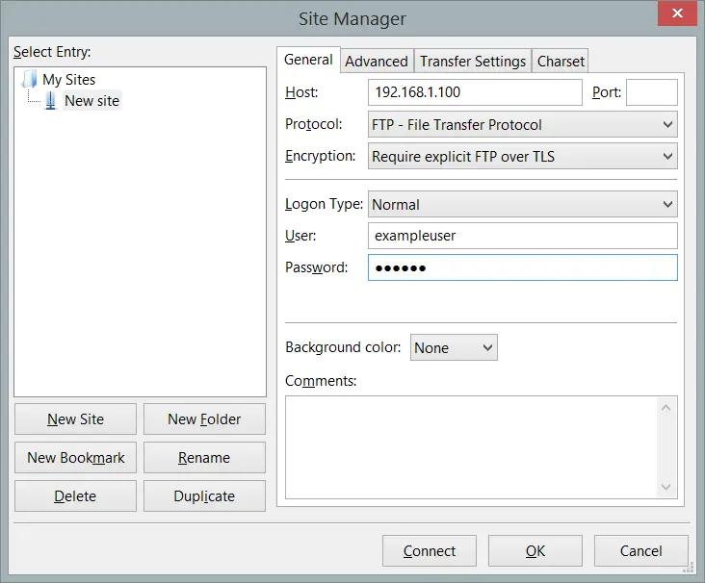
Task: Click inside the Comments text area
Action: (x=472, y=447)
